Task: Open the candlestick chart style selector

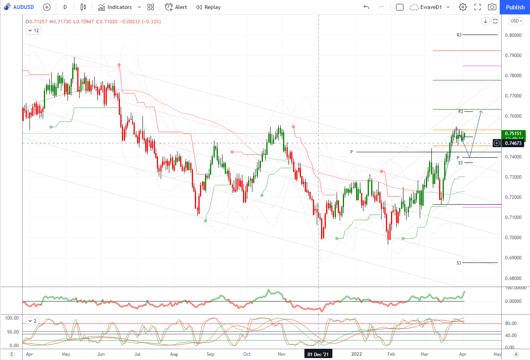Action: click(83, 7)
